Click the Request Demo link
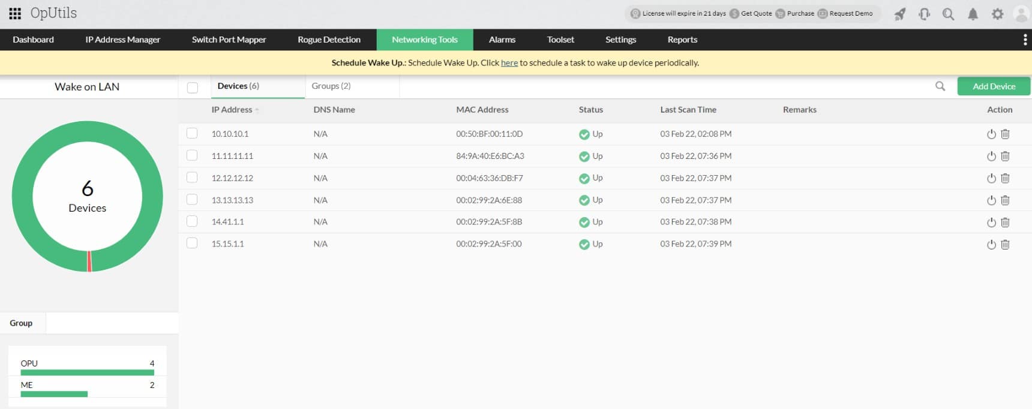 (x=845, y=13)
